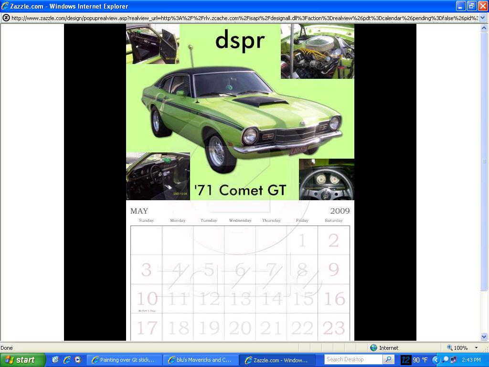
Task: Switch to 'Painting over Gt stick...' taskbar window
Action: click(124, 360)
